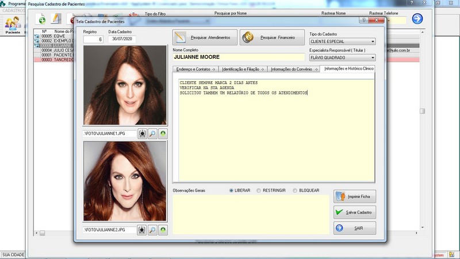Screen dimensions: 460x259
Task: Select row 00005 EQWE in patient list
Action: pos(54,36)
